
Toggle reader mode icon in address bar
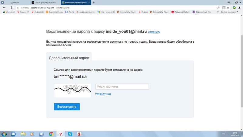pos(224,8)
